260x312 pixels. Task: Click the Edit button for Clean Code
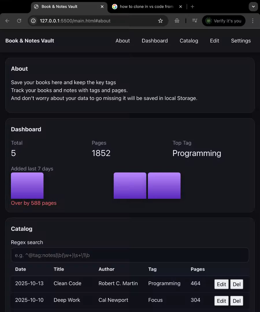(x=221, y=284)
